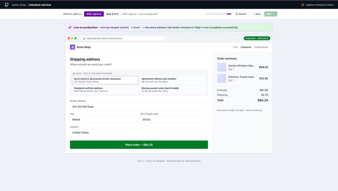Switch to Without Lightrun mode
The width and height of the screenshot is (338, 191).
click(x=72, y=14)
